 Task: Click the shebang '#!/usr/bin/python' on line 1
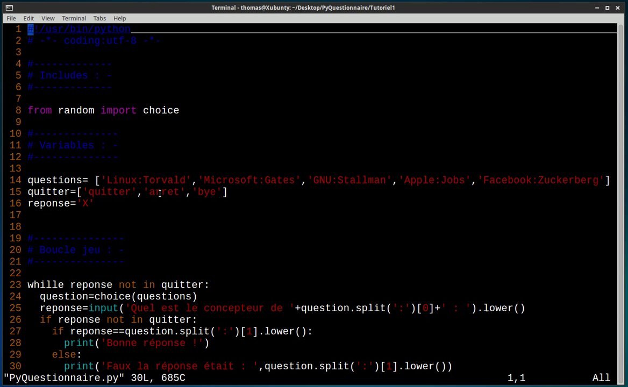pyautogui.click(x=79, y=29)
